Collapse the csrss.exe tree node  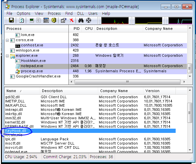(x=7, y=40)
